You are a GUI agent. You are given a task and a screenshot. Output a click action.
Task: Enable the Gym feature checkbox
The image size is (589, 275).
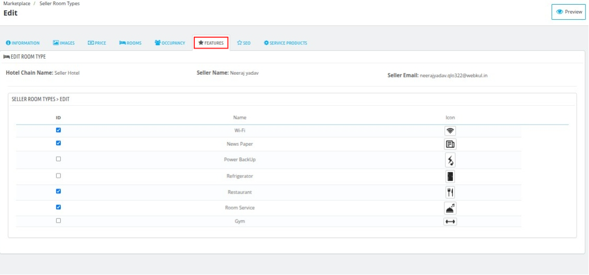(x=58, y=221)
